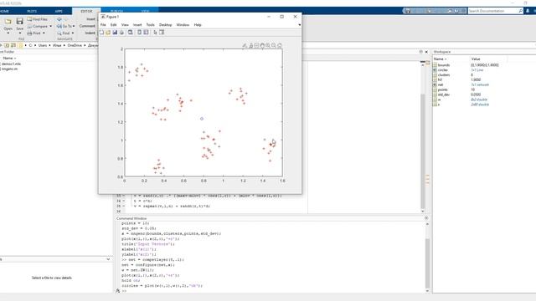Expand the Compare dropdown arrow
Screen dimensions: 536x301
click(x=51, y=26)
